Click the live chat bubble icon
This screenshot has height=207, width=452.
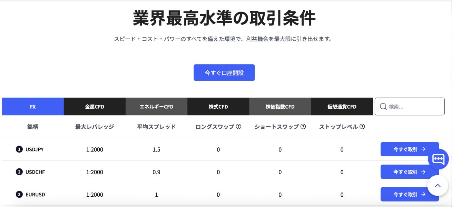tap(438, 159)
